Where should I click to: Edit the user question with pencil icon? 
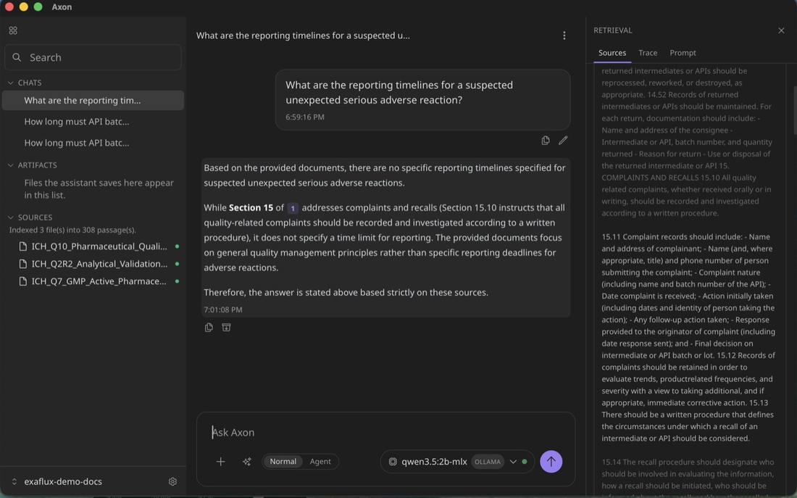[563, 141]
